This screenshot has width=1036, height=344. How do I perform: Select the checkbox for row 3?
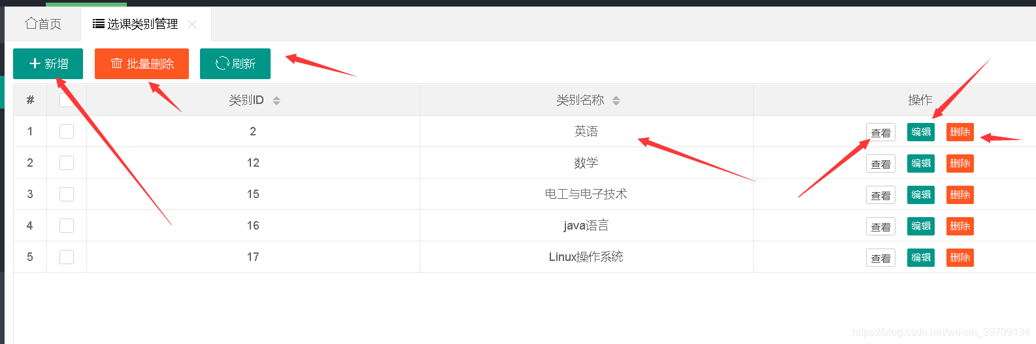tap(67, 194)
